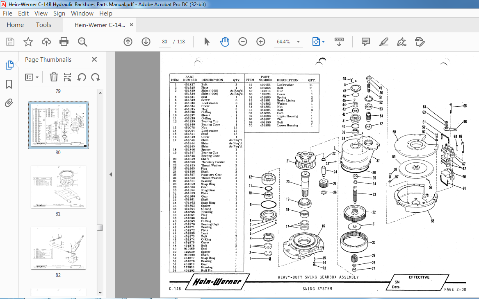The image size is (479, 299).
Task: Click the 'EFFECTIVE' label in footer
Action: point(419,277)
